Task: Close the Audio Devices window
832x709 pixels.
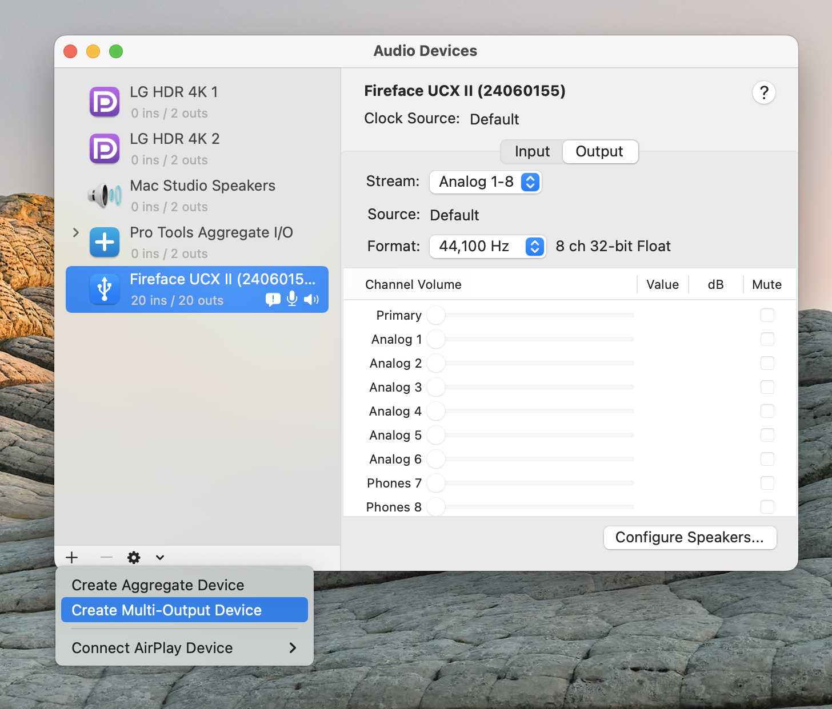Action: click(70, 51)
